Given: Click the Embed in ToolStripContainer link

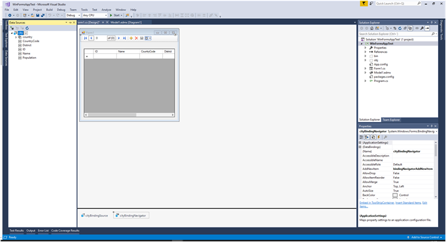Looking at the screenshot, I should [x=377, y=203].
